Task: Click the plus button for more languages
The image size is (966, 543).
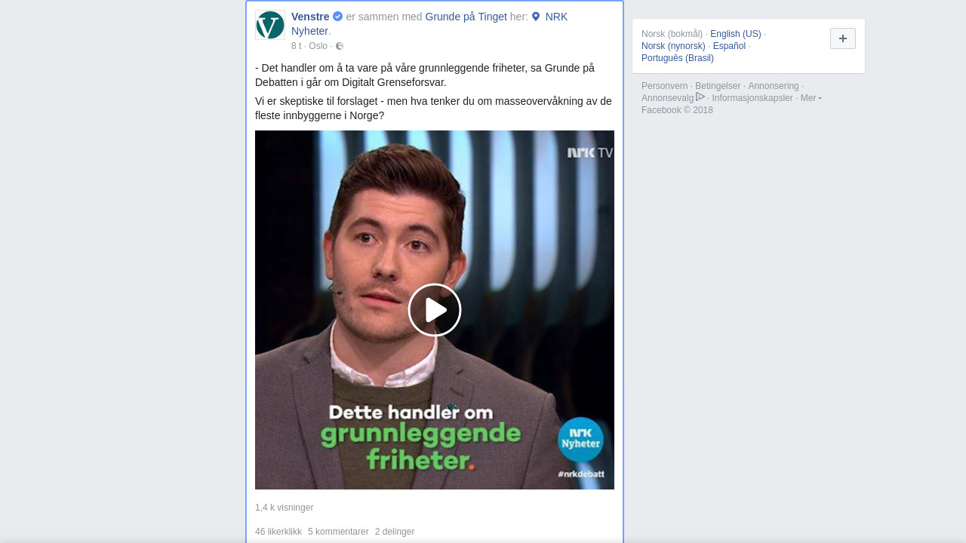Action: 843,38
